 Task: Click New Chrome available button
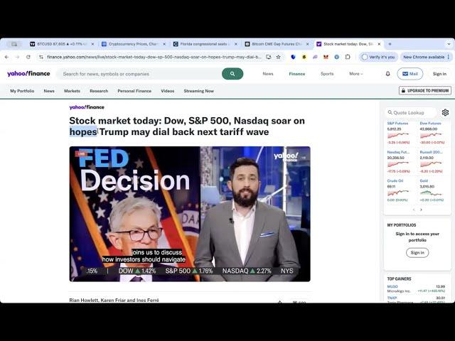pos(426,57)
